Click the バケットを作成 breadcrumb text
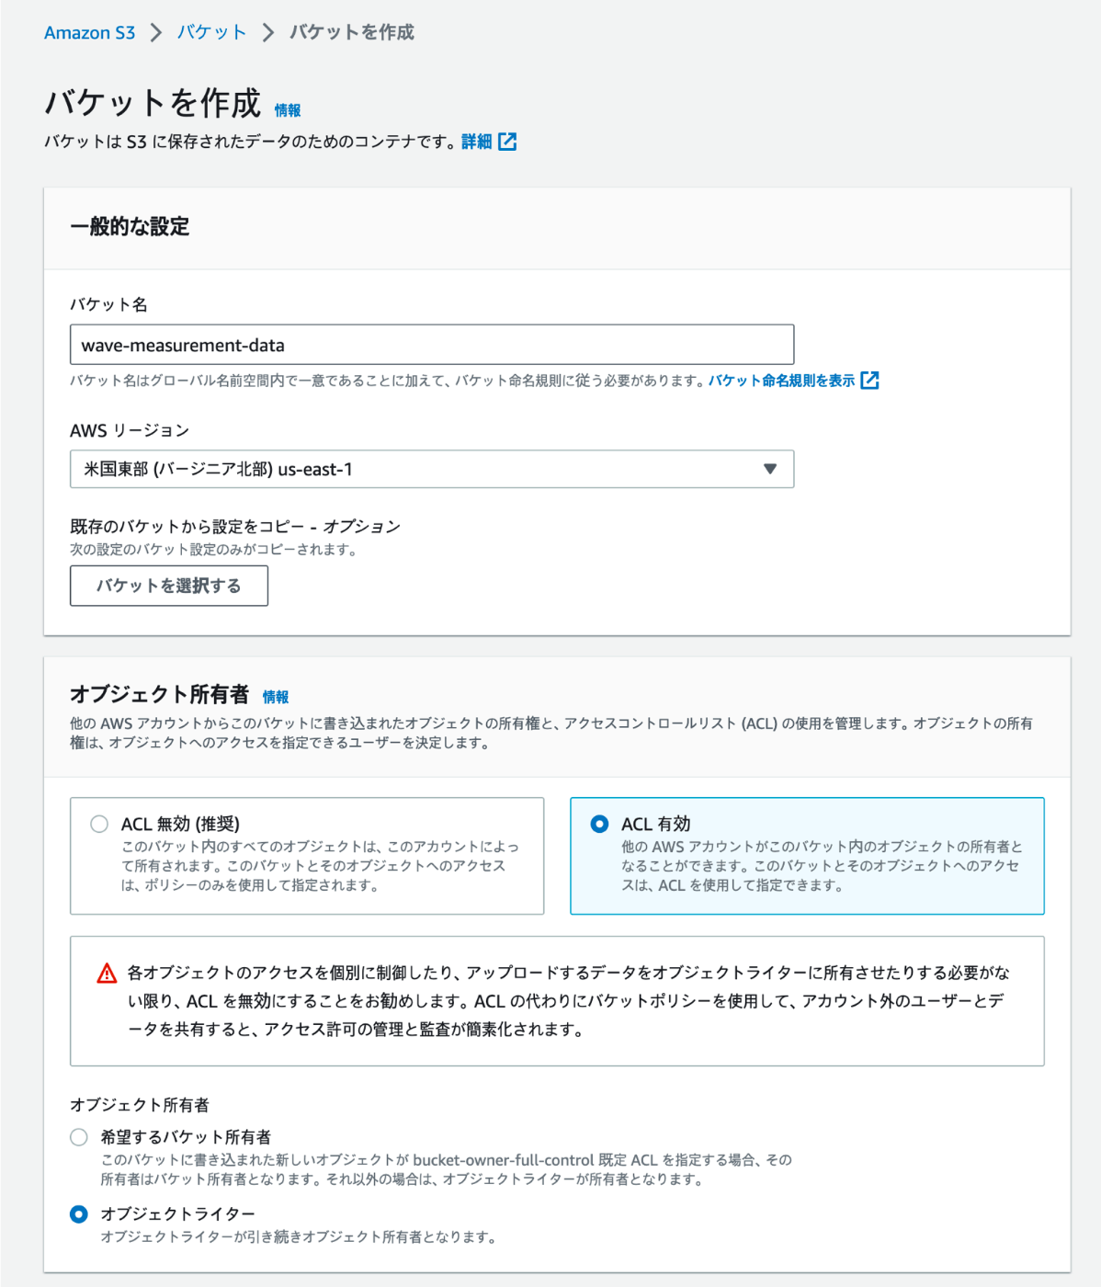The image size is (1101, 1287). point(352,32)
